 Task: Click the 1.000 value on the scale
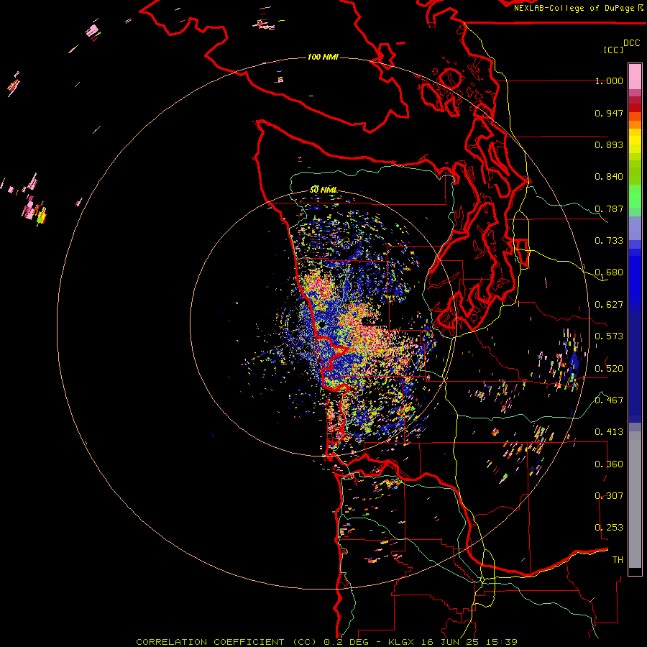point(609,81)
